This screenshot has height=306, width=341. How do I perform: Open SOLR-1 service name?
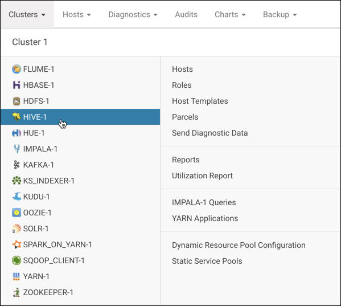click(x=36, y=229)
